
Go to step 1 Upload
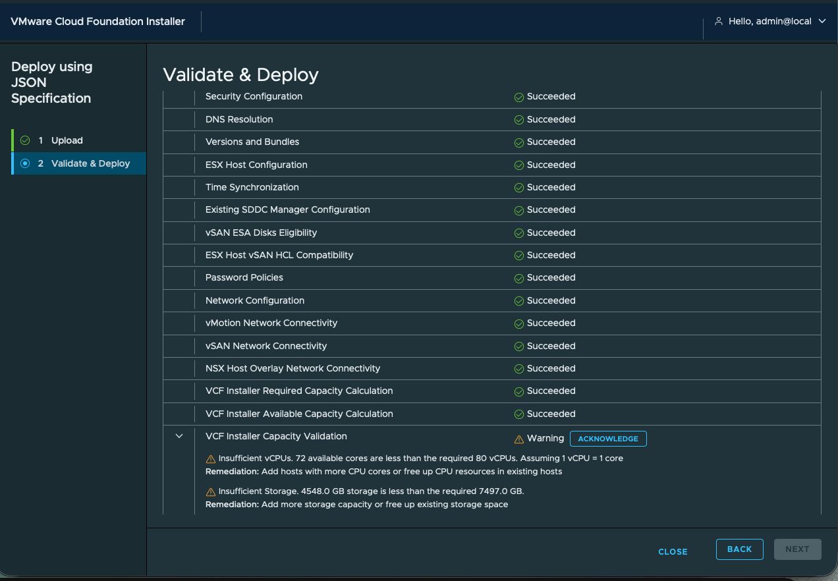click(79, 140)
